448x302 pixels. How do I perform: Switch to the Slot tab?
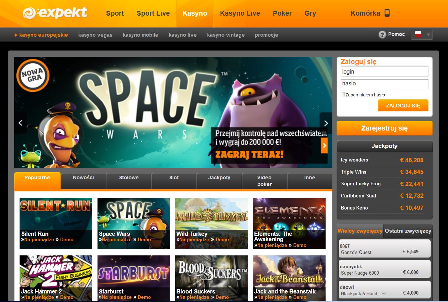point(174,181)
